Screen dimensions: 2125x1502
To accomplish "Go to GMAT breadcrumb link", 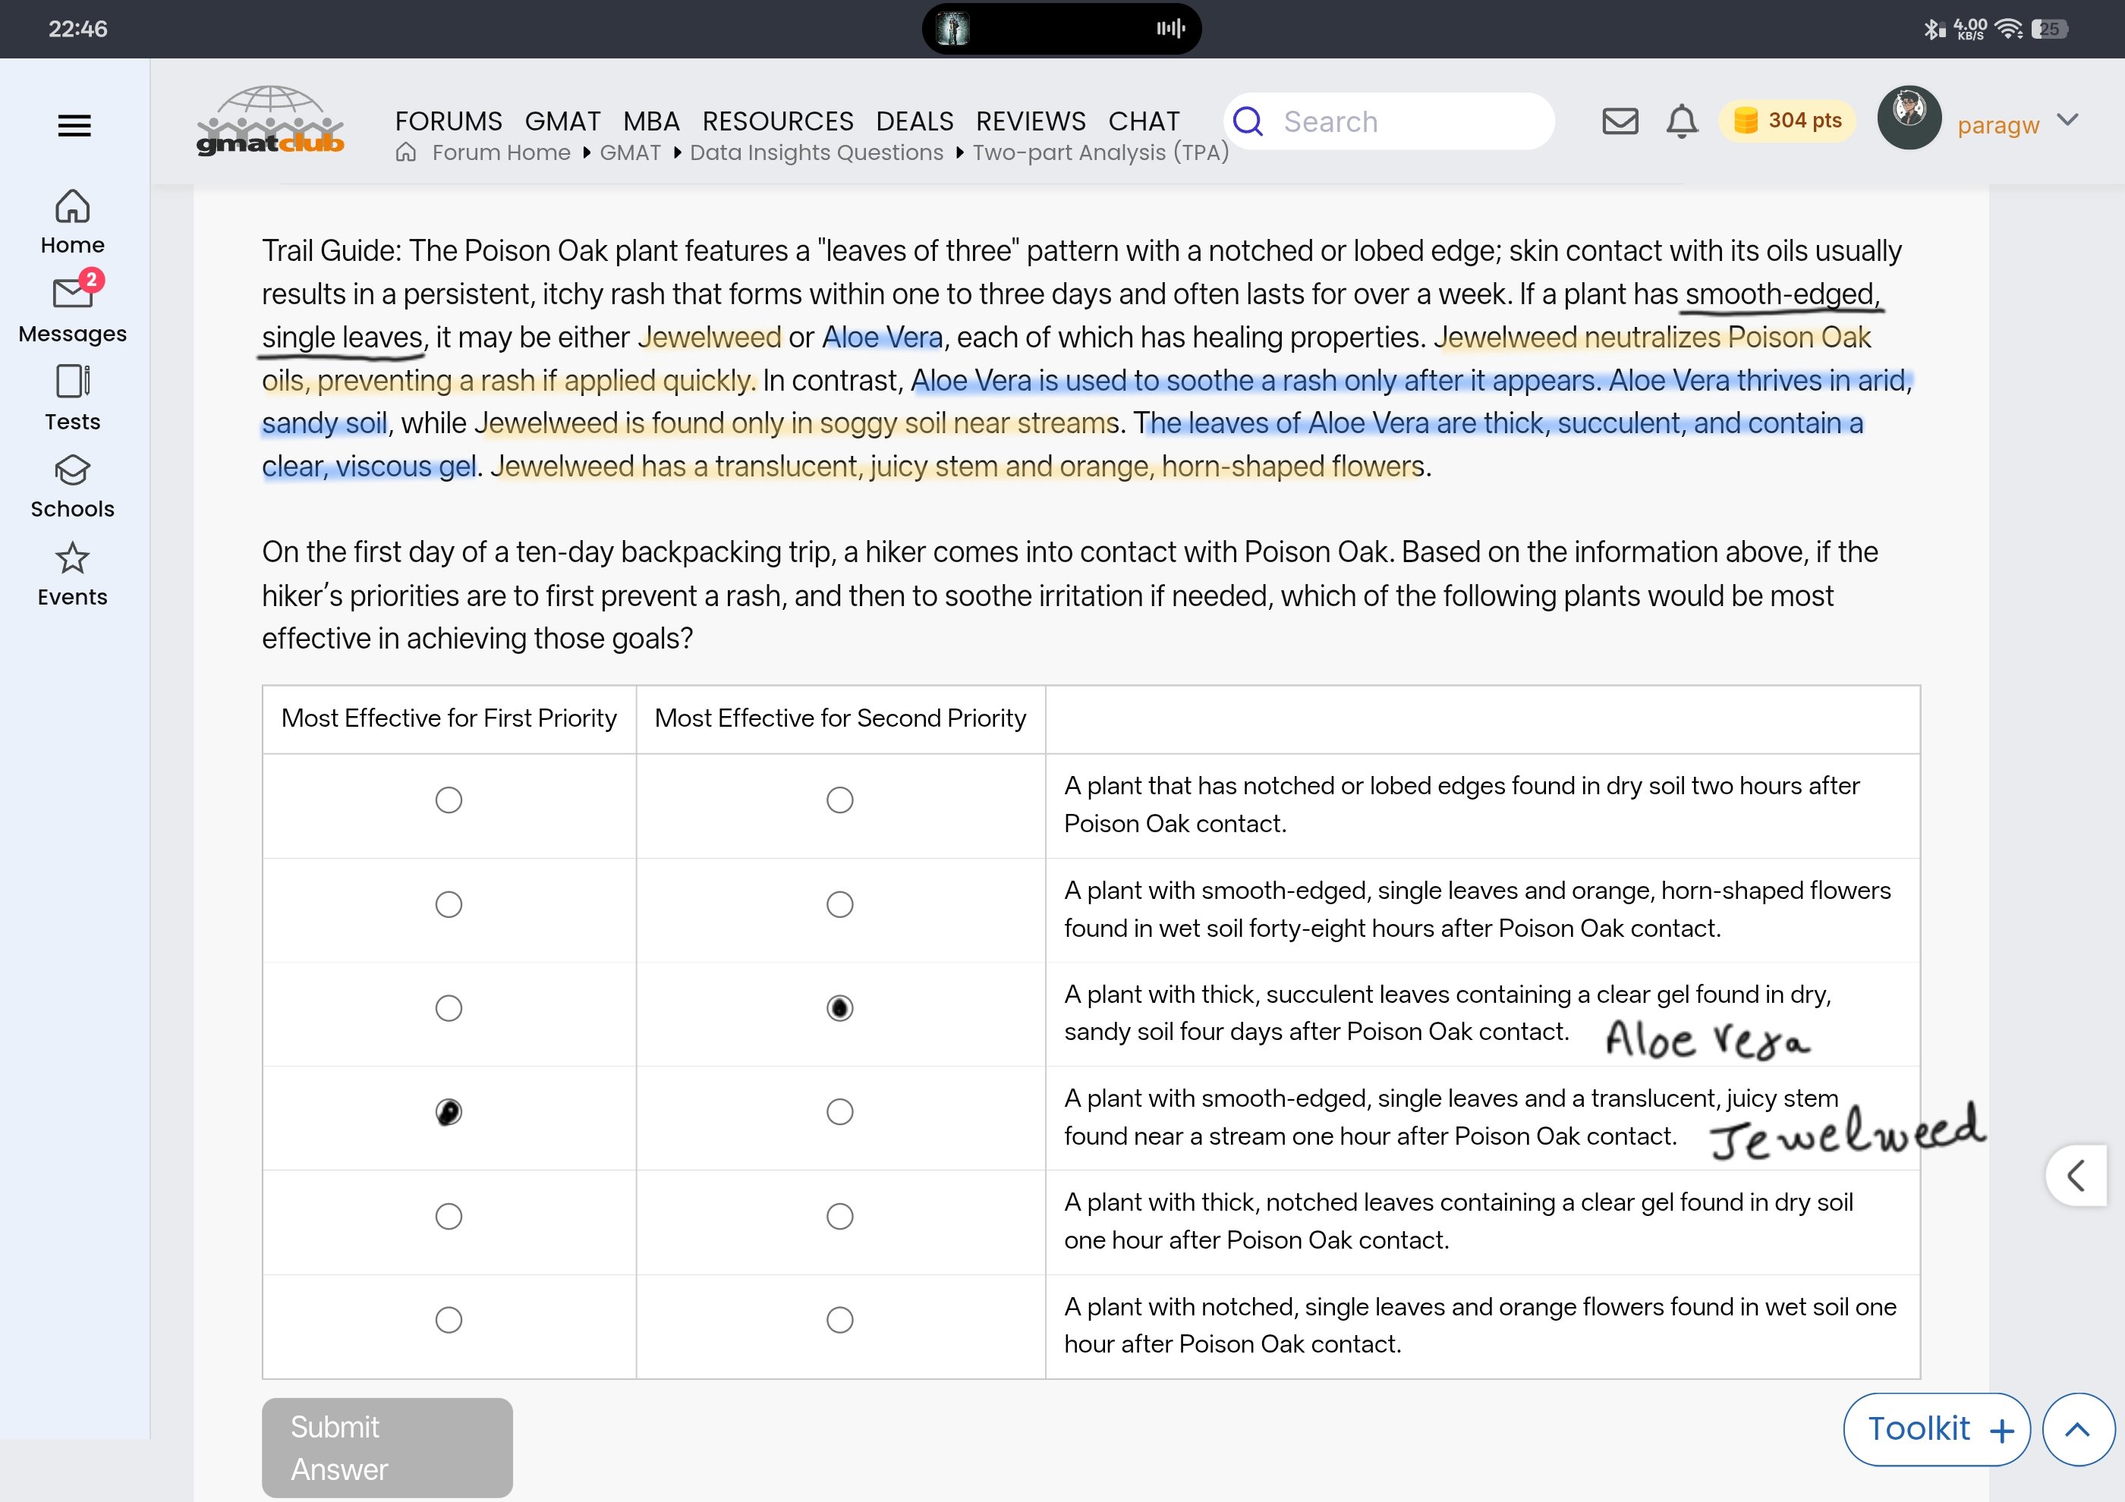I will coord(630,152).
